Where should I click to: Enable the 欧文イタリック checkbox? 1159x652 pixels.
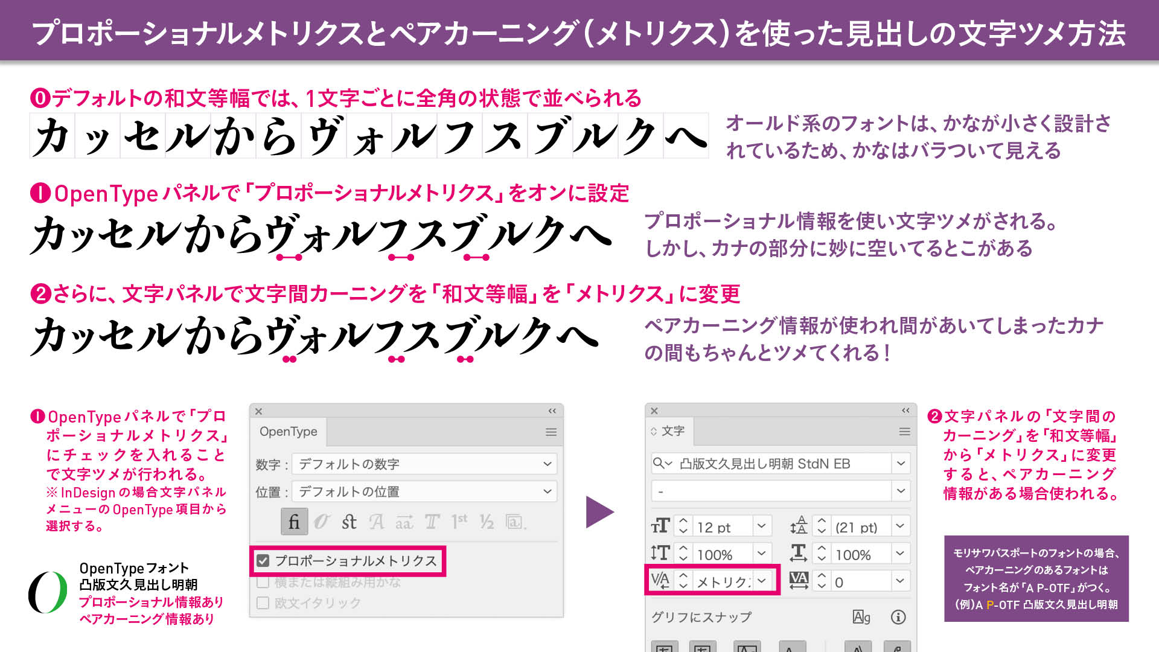[263, 603]
